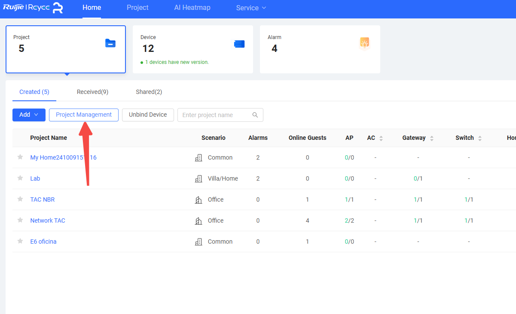This screenshot has height=314, width=516.
Task: Star the Lab project as favorite
Action: (20, 178)
